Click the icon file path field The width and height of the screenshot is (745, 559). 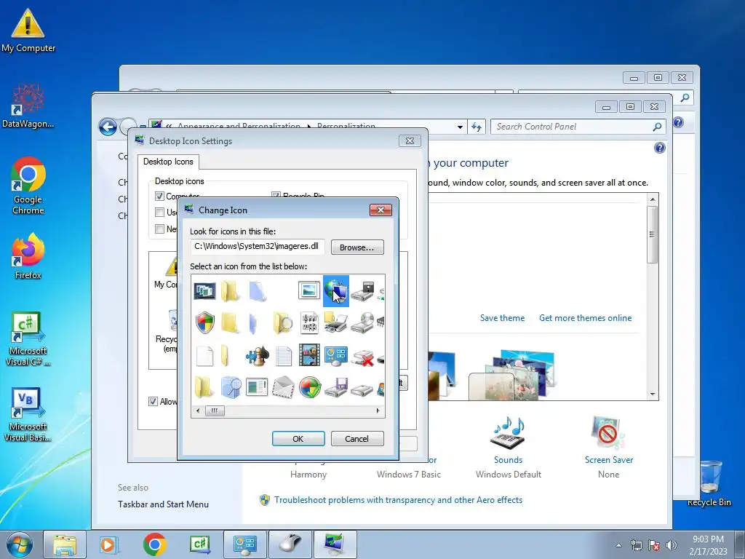point(258,247)
